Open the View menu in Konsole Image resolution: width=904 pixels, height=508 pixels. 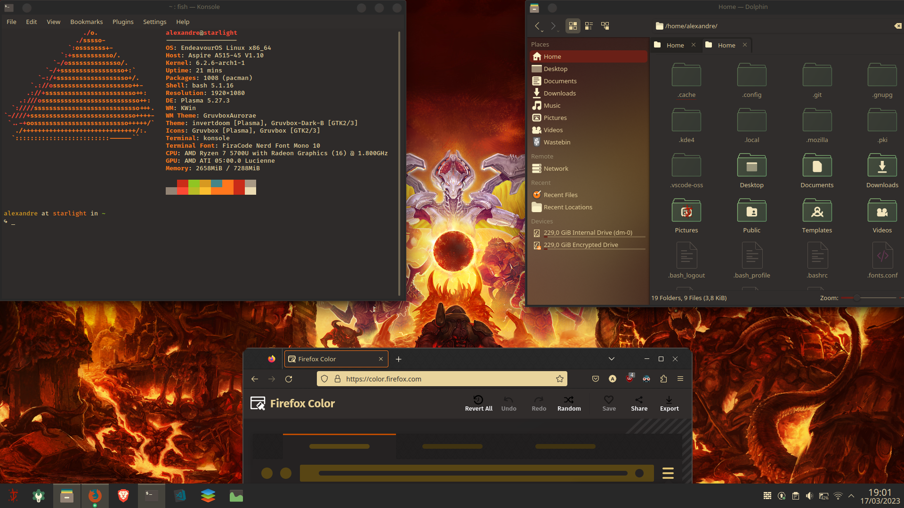pos(53,22)
